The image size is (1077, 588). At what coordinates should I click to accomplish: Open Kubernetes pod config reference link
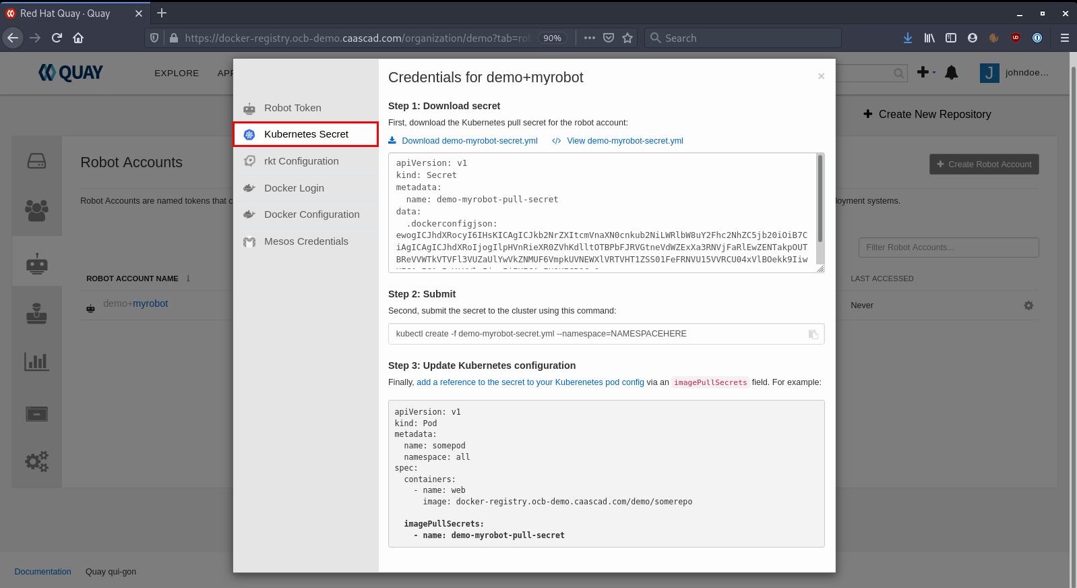530,382
